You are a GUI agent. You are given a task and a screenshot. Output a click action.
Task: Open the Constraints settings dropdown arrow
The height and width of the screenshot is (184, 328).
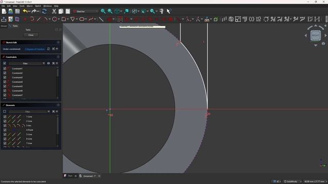(57, 63)
